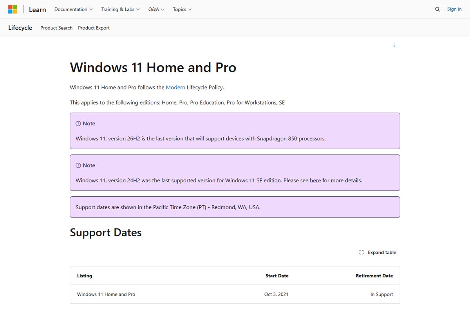
Task: Click the Snapdragon 850 processors note text
Action: 201,138
